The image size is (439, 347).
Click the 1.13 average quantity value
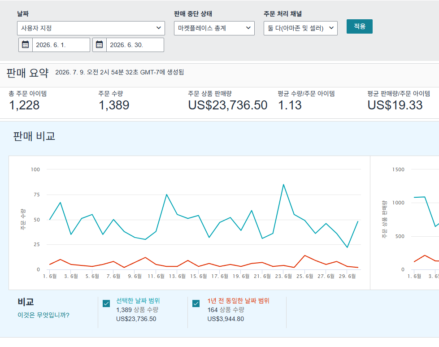coord(290,105)
